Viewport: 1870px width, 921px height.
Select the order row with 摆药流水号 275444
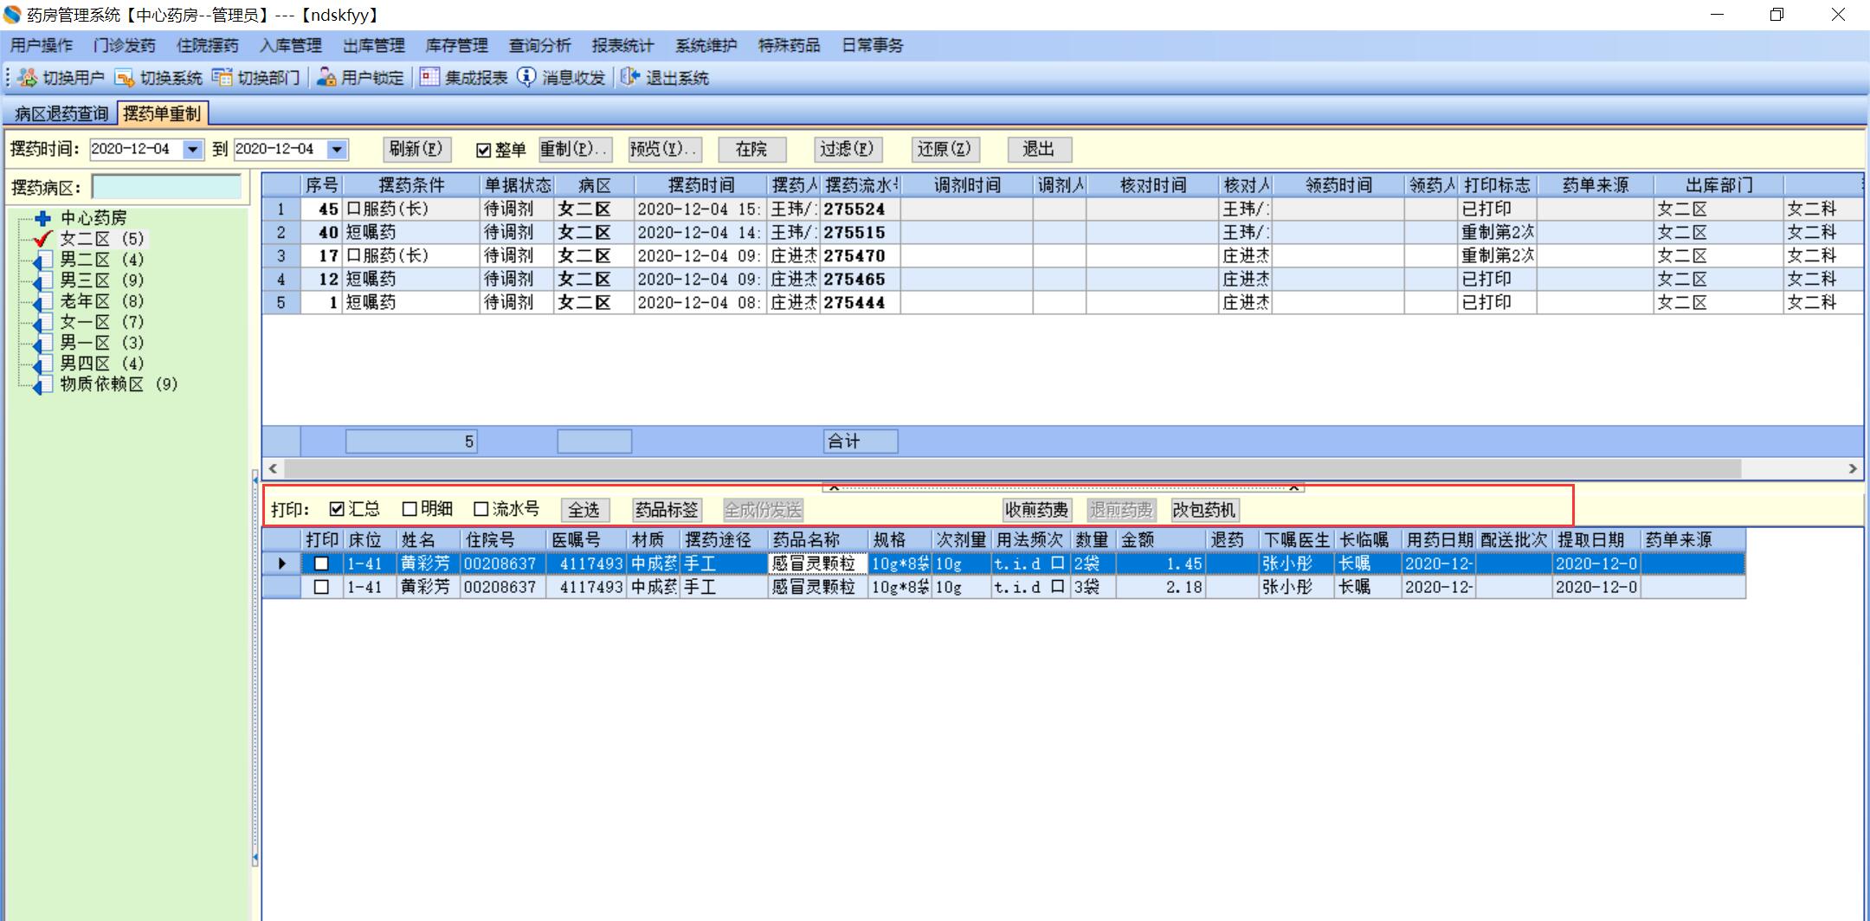pyautogui.click(x=1062, y=303)
